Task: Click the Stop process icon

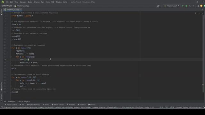Action: click(x=193, y=6)
